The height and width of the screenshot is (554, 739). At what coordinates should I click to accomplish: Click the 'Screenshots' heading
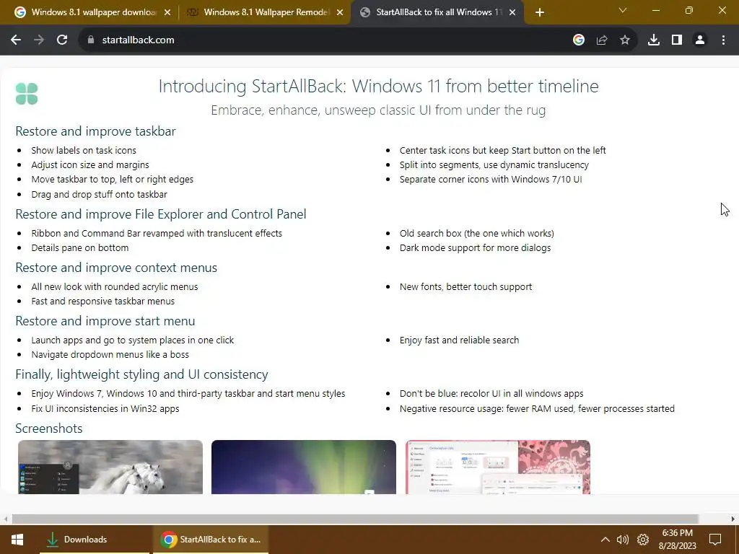point(49,428)
